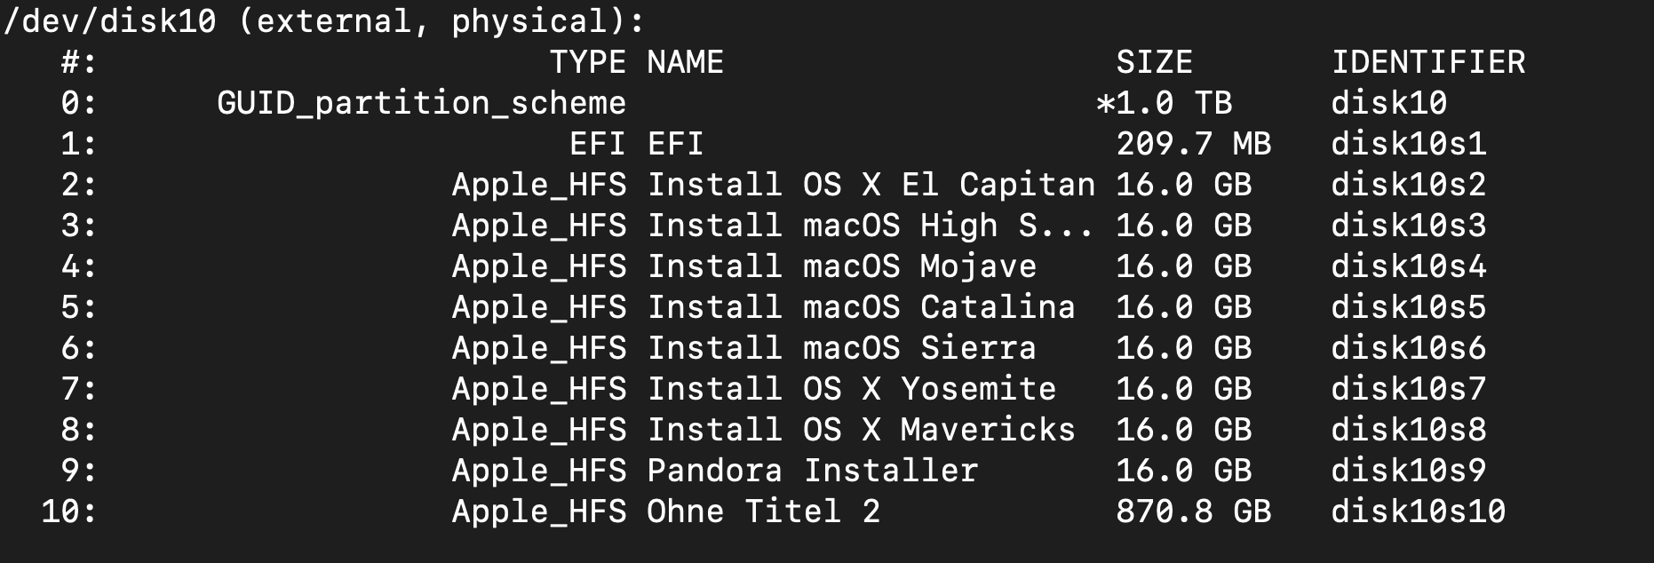The width and height of the screenshot is (1654, 563).
Task: Click the *1.0 TB size value
Action: [x=1164, y=103]
